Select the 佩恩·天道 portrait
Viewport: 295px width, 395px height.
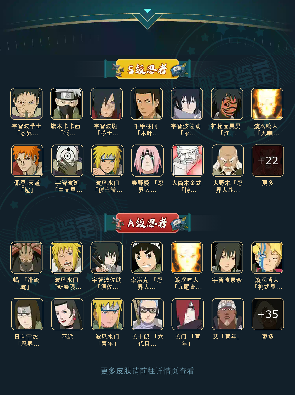27,161
